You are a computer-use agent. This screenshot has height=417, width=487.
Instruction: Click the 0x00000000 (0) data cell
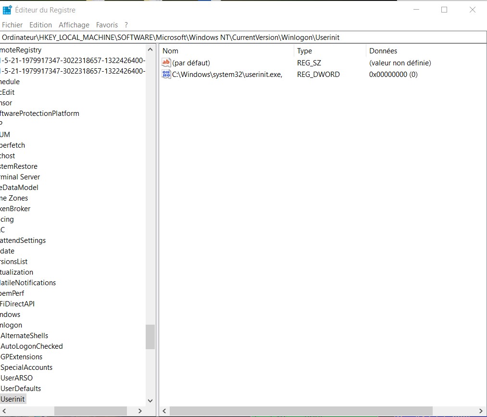click(x=393, y=74)
